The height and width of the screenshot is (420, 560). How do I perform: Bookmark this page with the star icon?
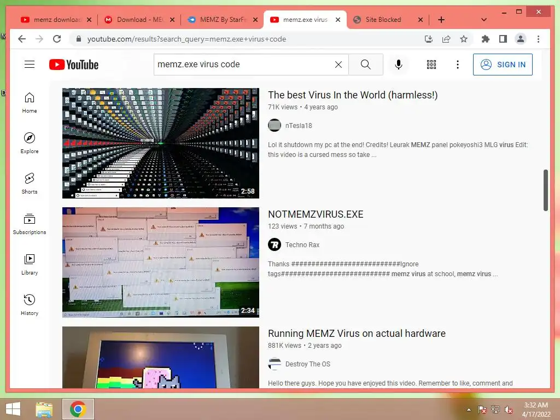[x=464, y=39]
